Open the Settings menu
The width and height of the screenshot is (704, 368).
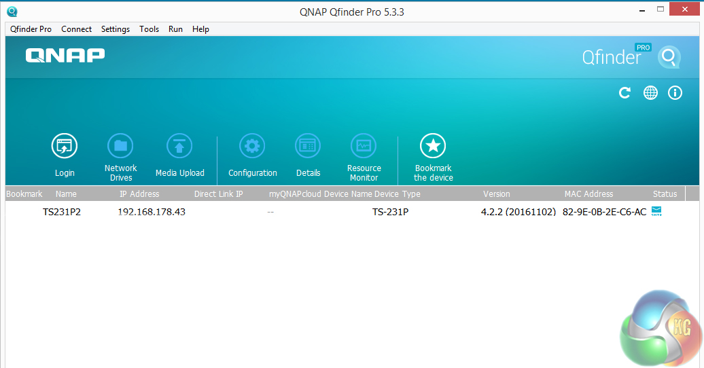click(x=116, y=29)
